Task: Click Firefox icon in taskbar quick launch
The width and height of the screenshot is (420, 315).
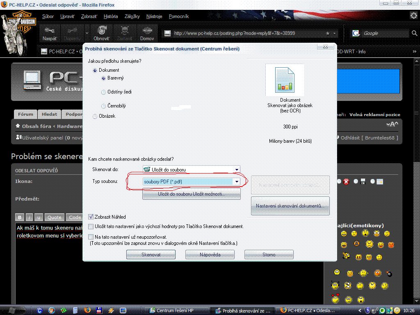Action: pos(87,310)
